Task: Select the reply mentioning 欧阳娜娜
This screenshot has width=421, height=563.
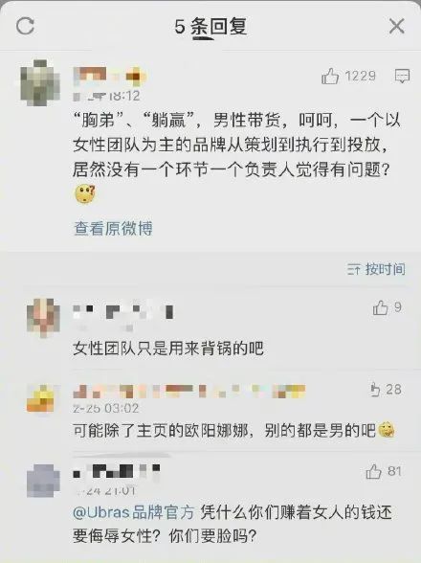Action: pyautogui.click(x=233, y=430)
